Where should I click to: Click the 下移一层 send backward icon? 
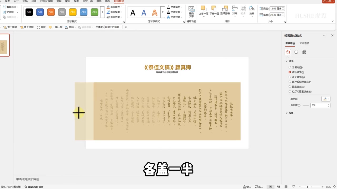[x=214, y=11]
